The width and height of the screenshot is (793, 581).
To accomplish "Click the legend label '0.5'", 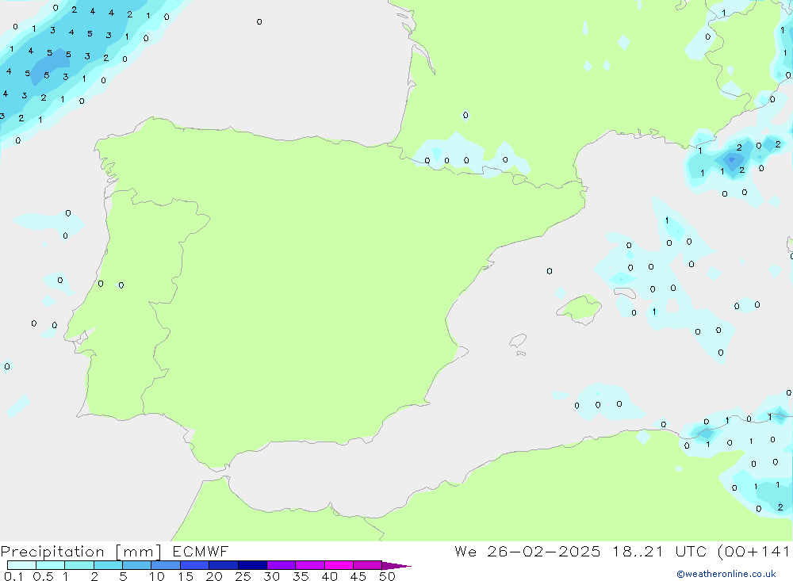I will (x=43, y=576).
